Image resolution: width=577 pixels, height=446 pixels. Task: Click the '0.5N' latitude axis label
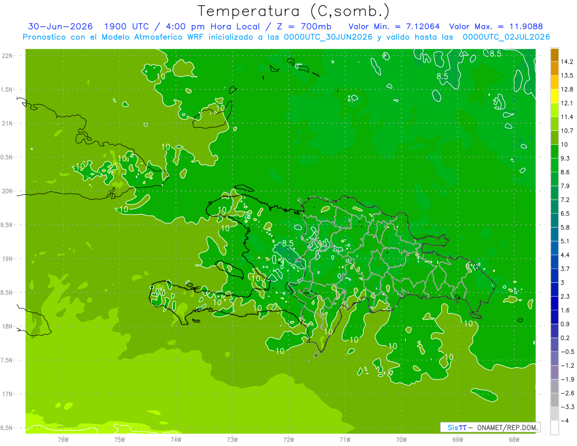pyautogui.click(x=8, y=157)
